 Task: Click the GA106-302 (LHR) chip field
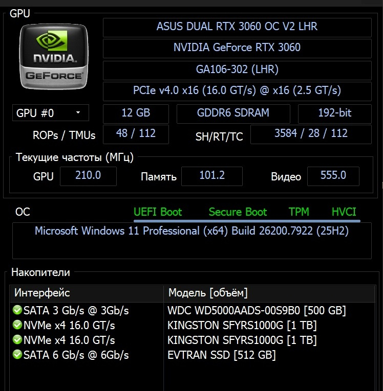[x=237, y=70]
